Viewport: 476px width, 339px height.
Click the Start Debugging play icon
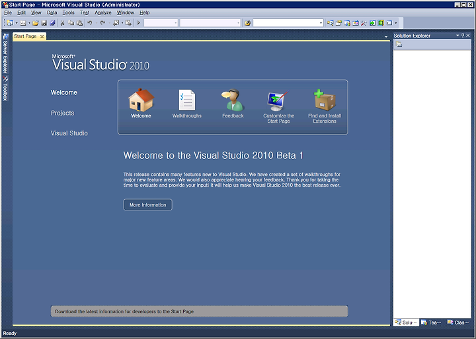(139, 23)
